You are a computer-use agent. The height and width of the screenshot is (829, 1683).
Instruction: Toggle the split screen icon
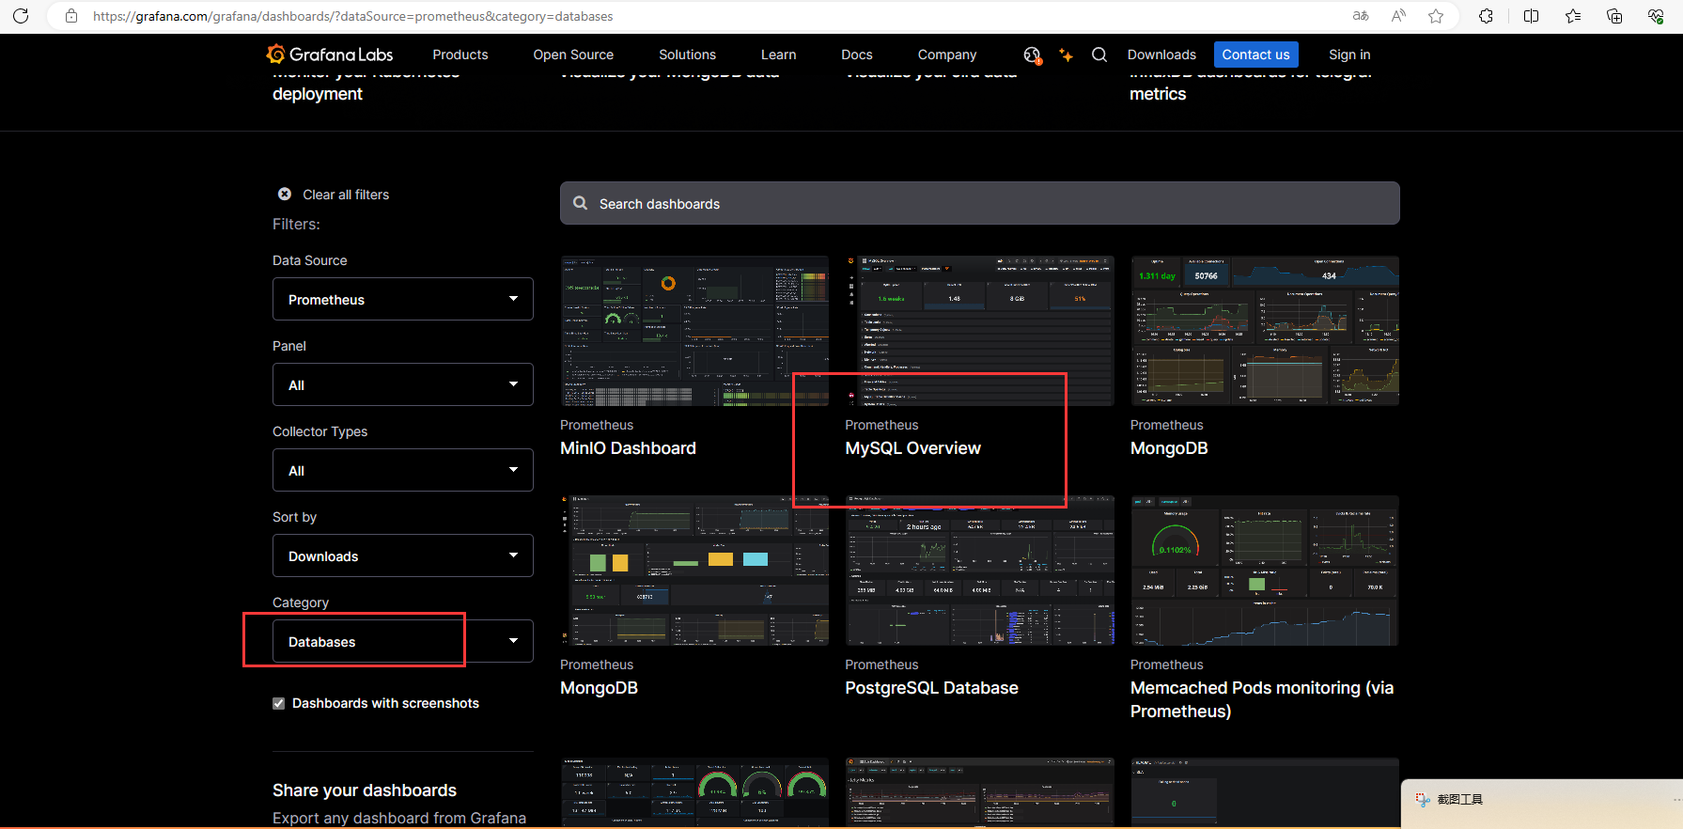click(1531, 16)
